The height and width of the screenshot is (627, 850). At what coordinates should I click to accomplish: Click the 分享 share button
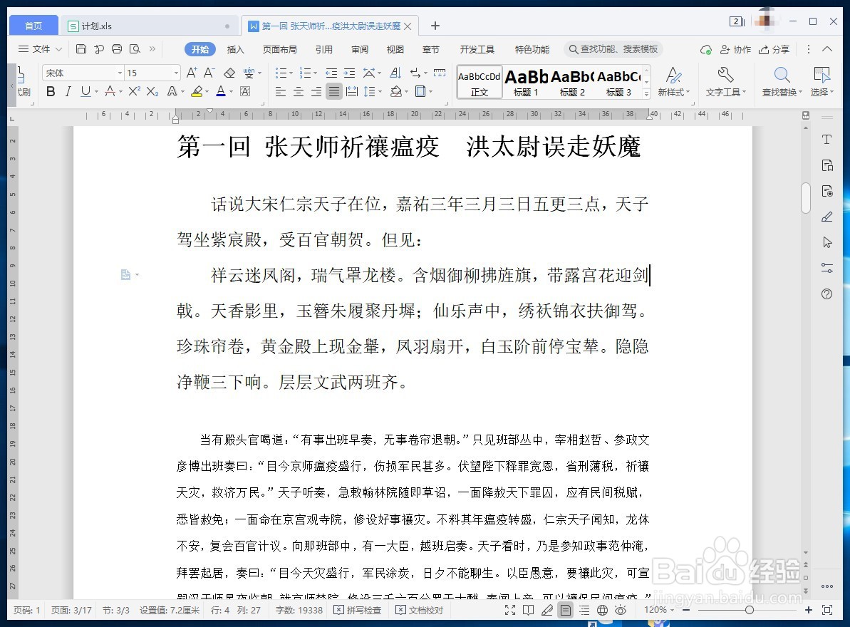(774, 49)
